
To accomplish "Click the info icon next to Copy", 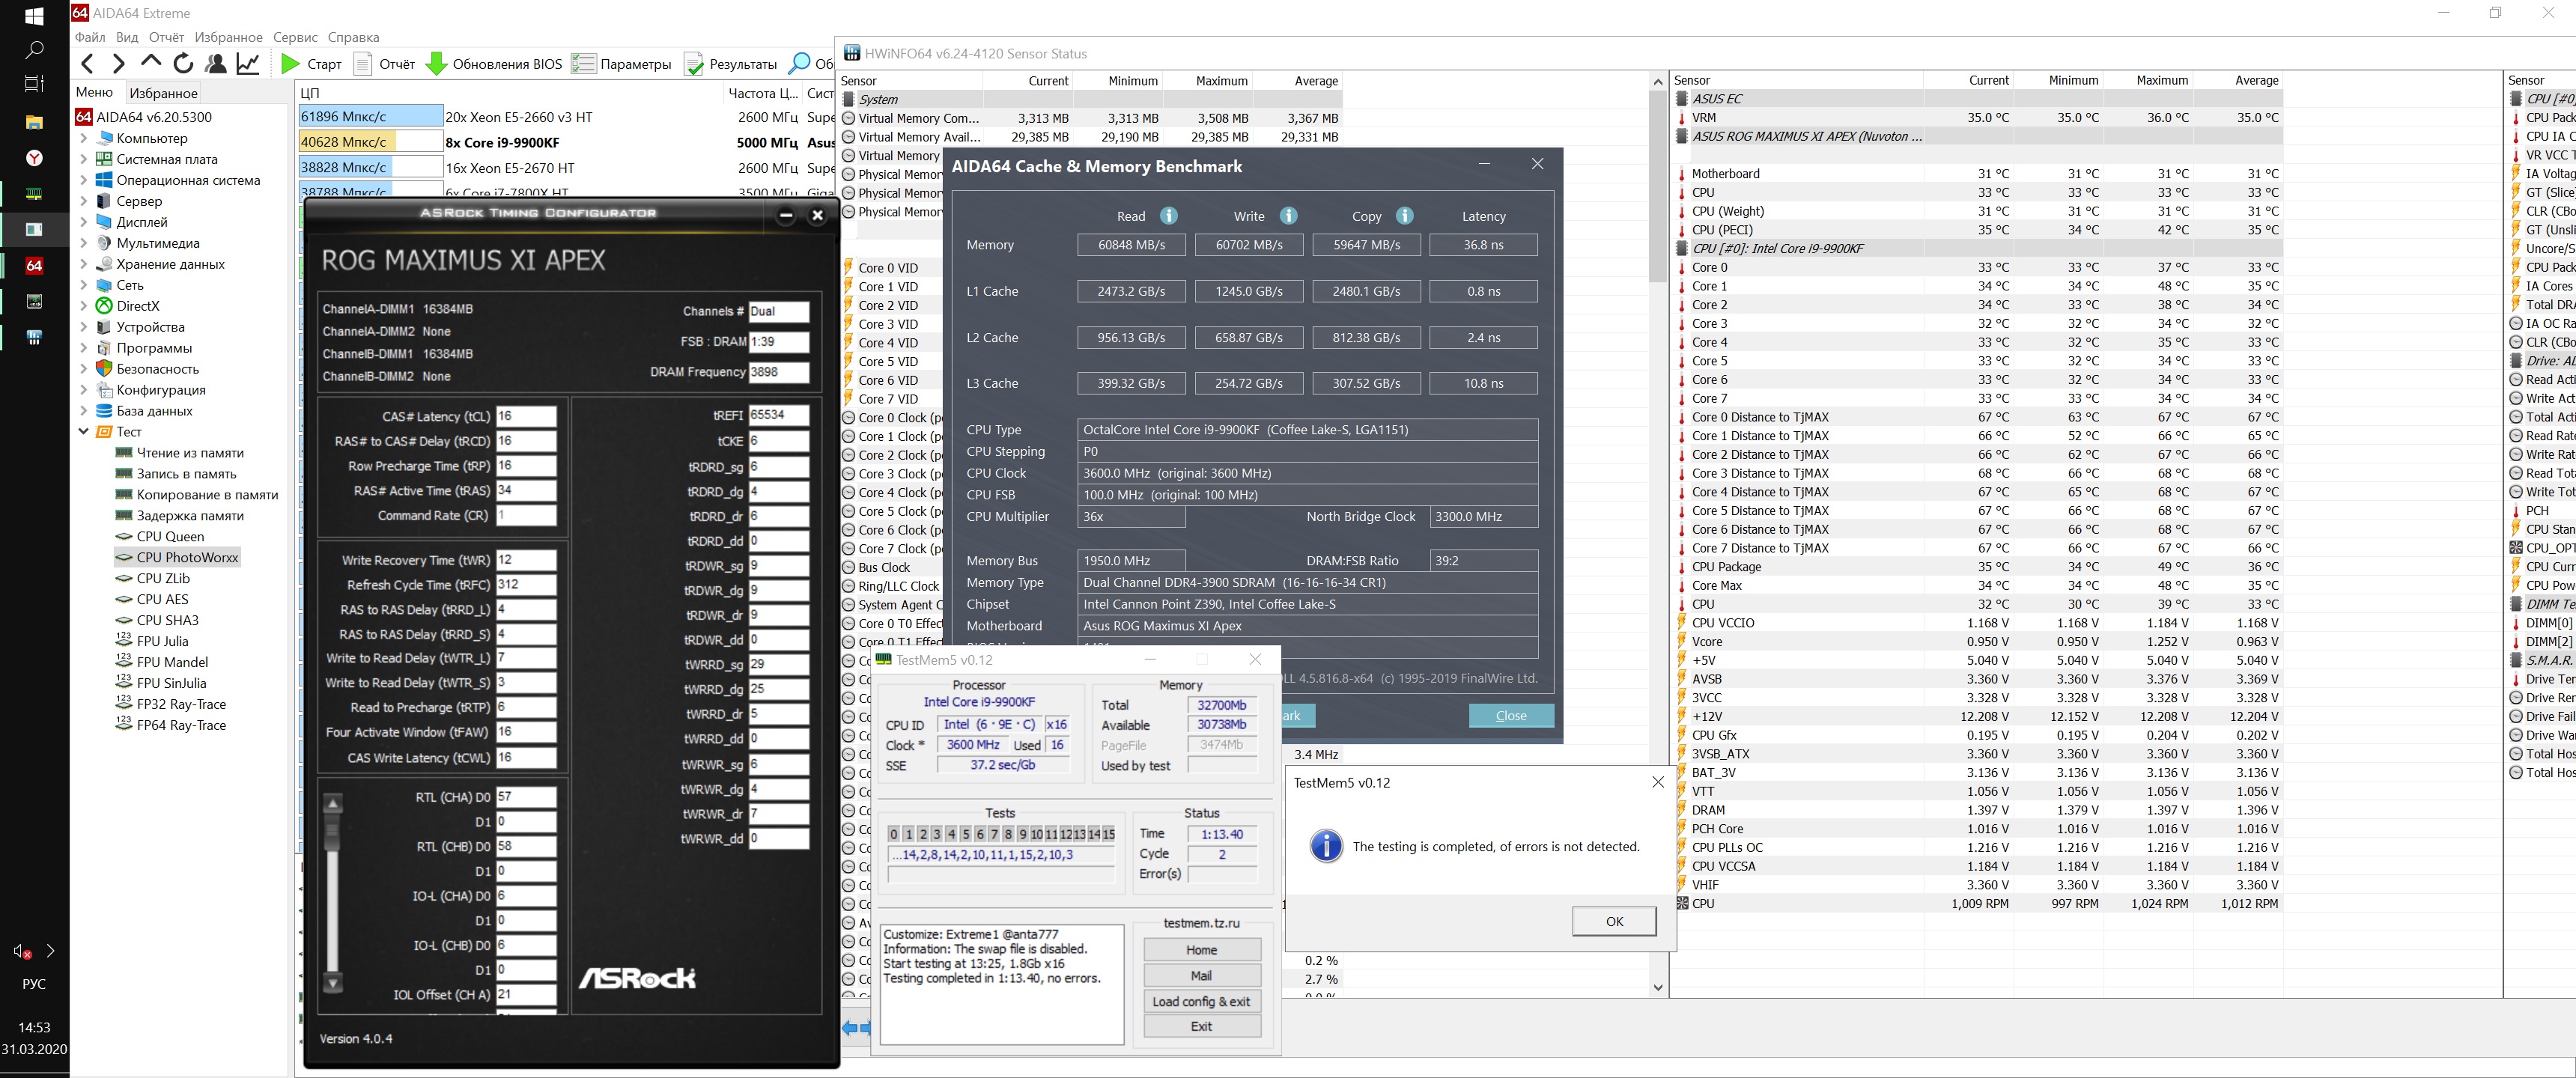I will click(1404, 216).
